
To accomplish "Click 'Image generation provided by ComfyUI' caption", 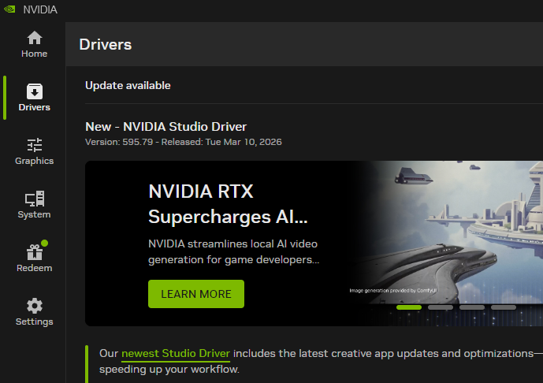I will click(393, 291).
